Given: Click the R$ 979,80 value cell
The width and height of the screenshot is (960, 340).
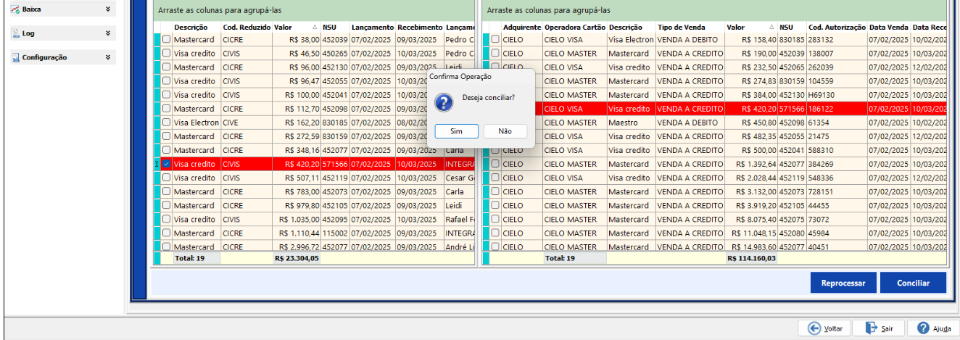Looking at the screenshot, I should click(x=297, y=206).
